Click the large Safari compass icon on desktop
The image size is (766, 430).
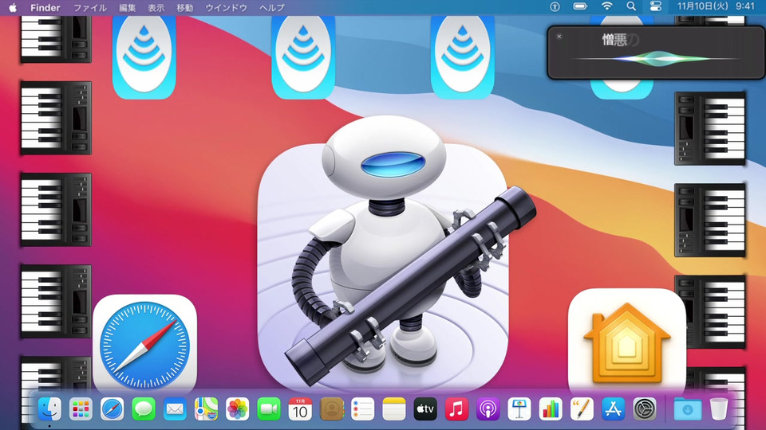click(144, 345)
